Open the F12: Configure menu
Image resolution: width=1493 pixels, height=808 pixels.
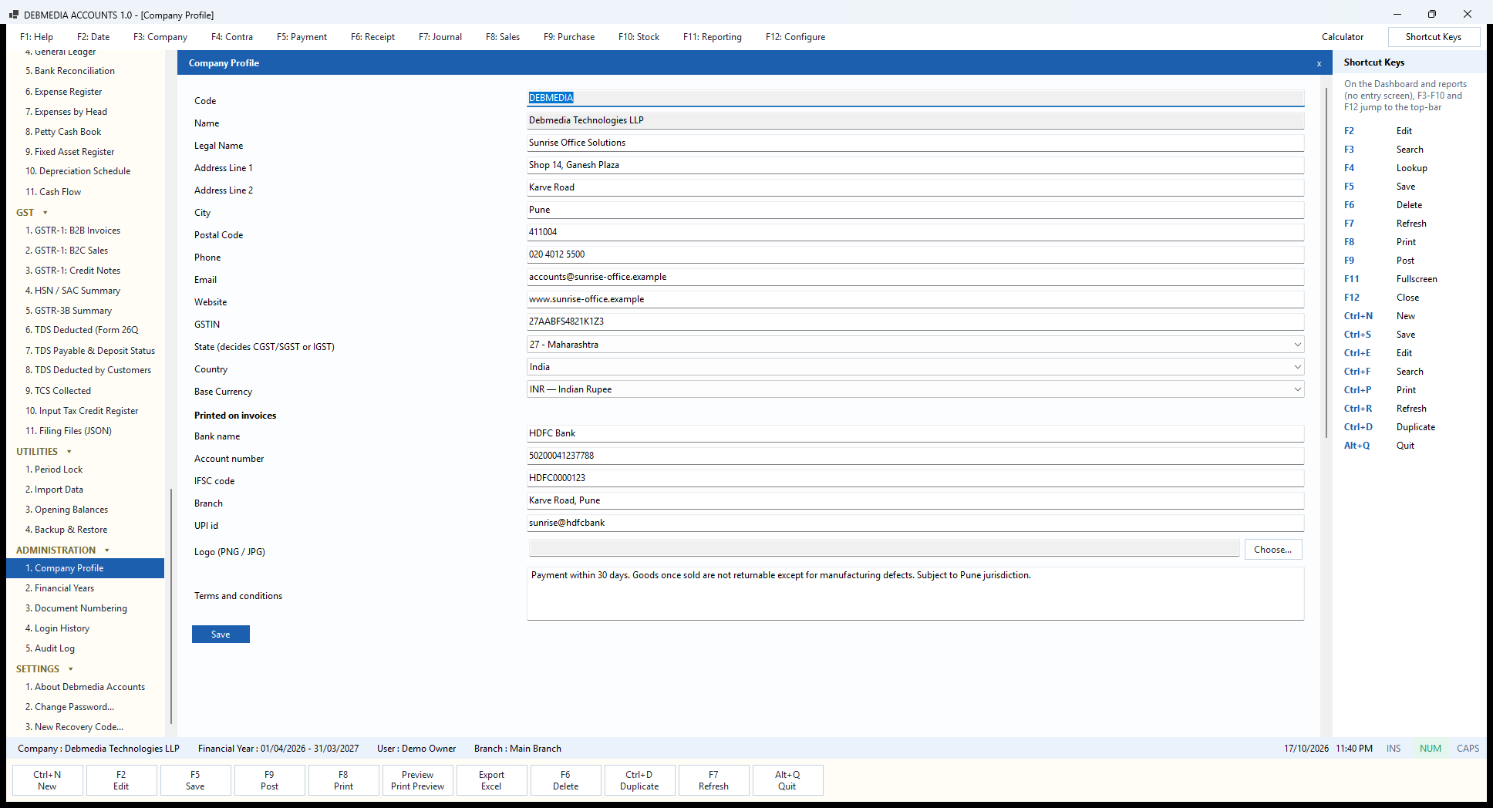795,37
